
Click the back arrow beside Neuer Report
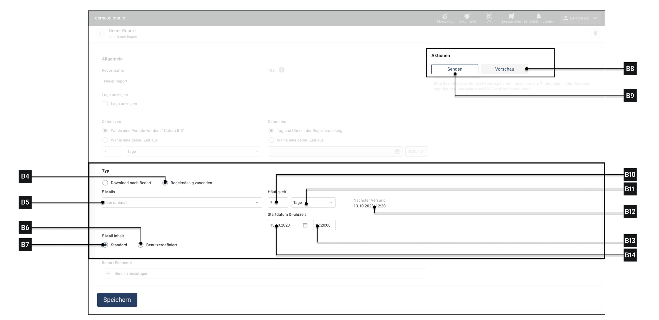100,33
